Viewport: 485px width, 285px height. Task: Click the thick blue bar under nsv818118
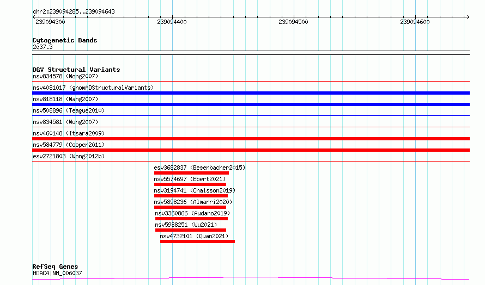(x=251, y=104)
